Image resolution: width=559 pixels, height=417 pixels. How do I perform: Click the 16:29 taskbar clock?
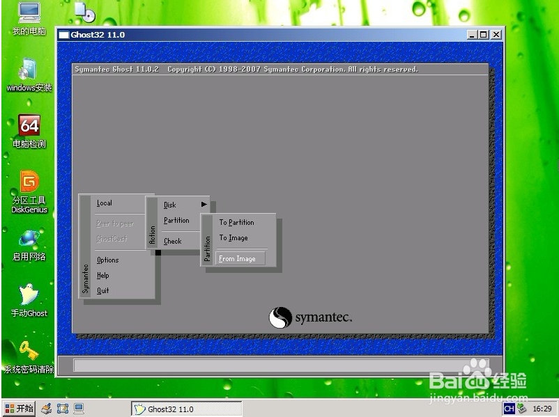(542, 409)
